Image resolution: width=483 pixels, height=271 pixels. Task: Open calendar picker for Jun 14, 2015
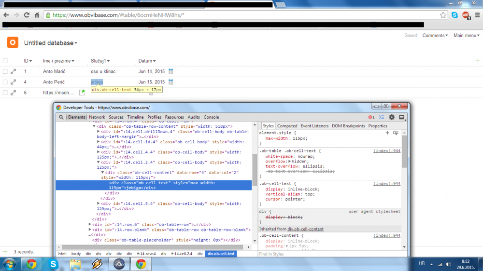pyautogui.click(x=170, y=71)
